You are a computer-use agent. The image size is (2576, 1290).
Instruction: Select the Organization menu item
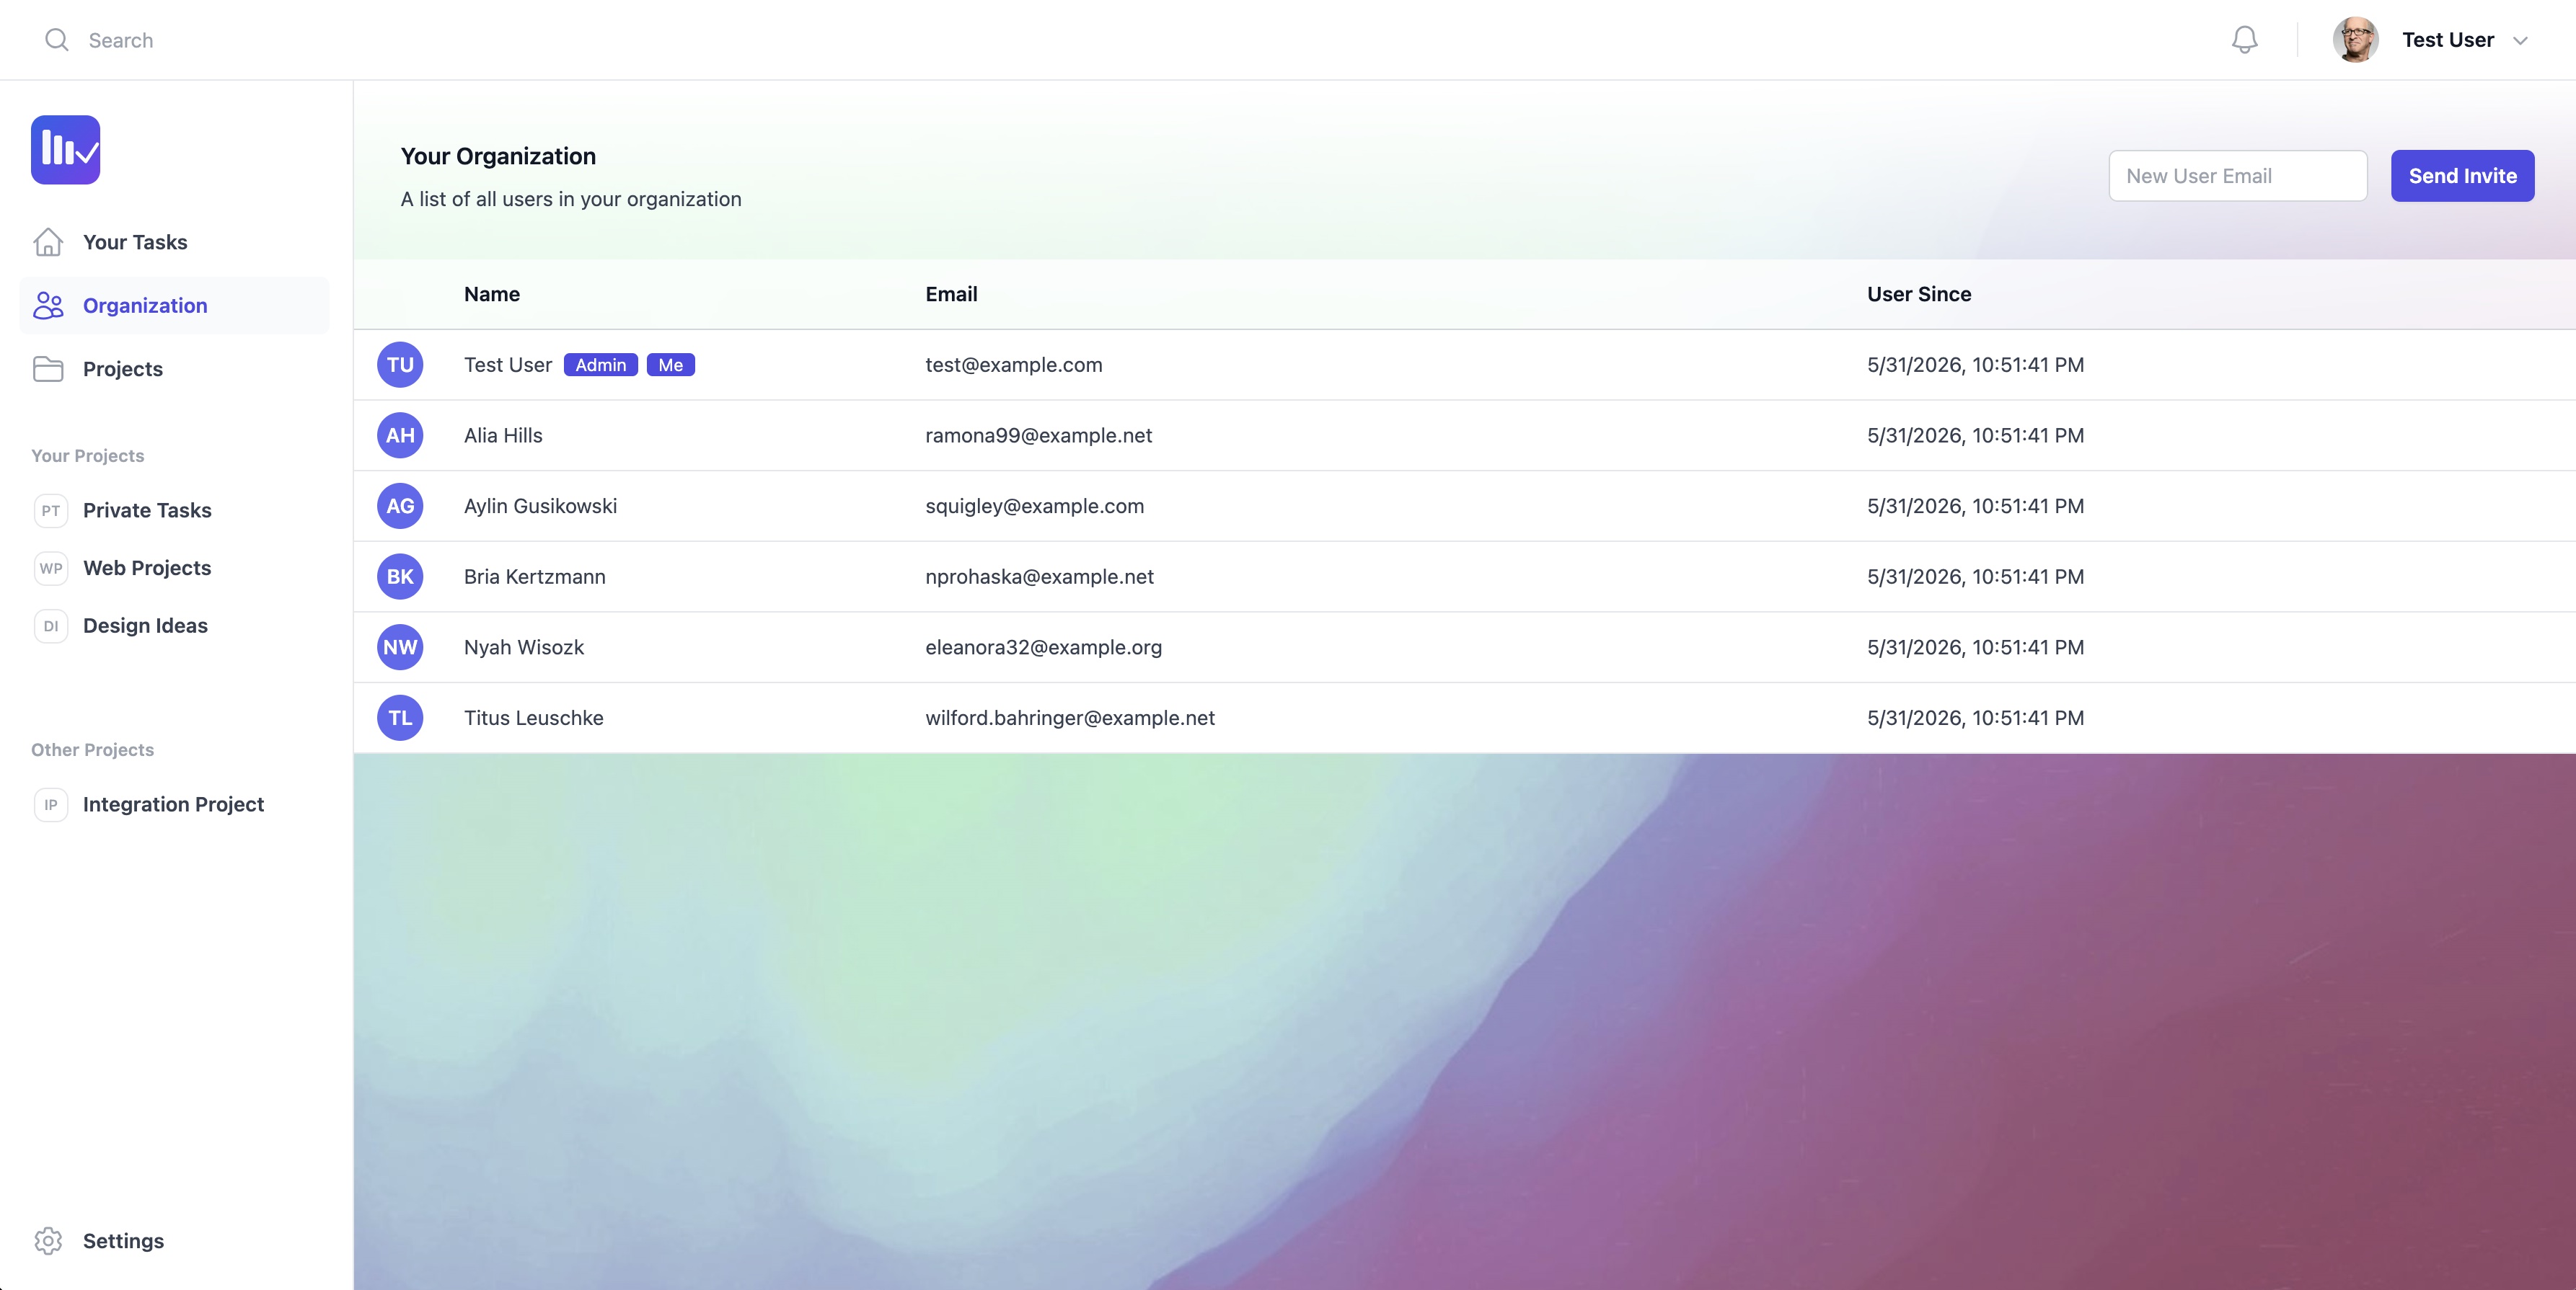174,306
